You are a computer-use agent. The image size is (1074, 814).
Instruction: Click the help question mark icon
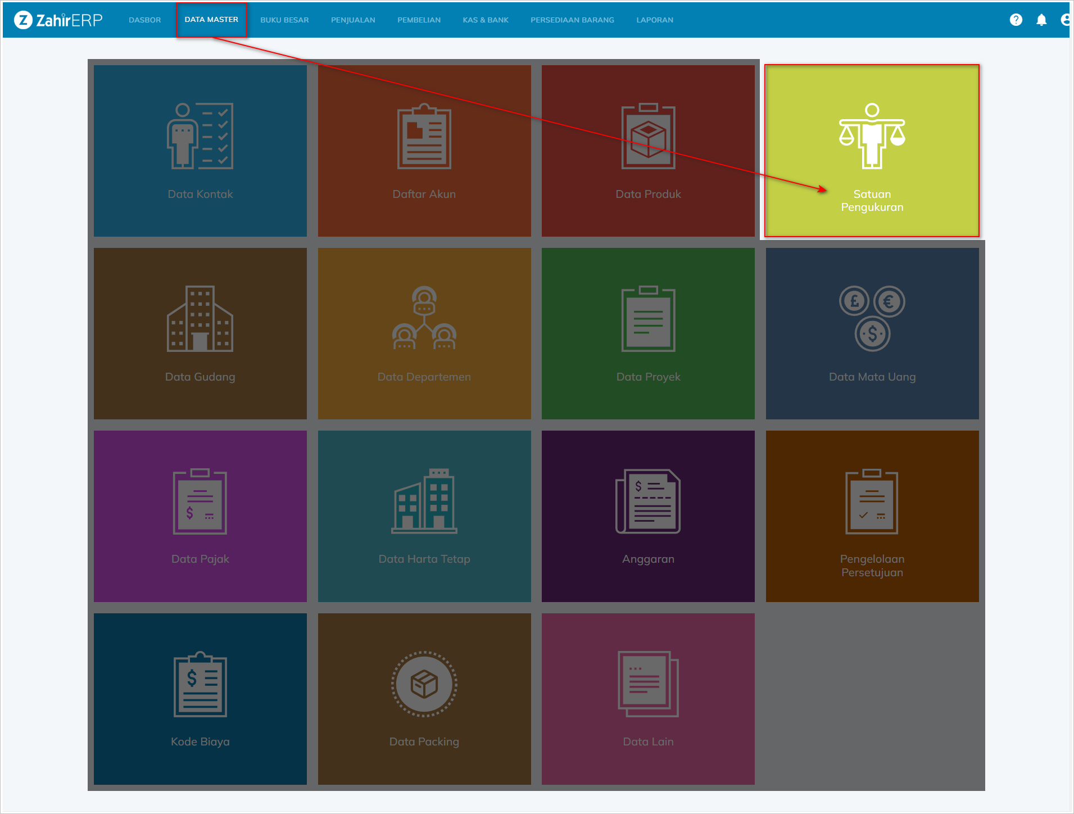(1016, 20)
